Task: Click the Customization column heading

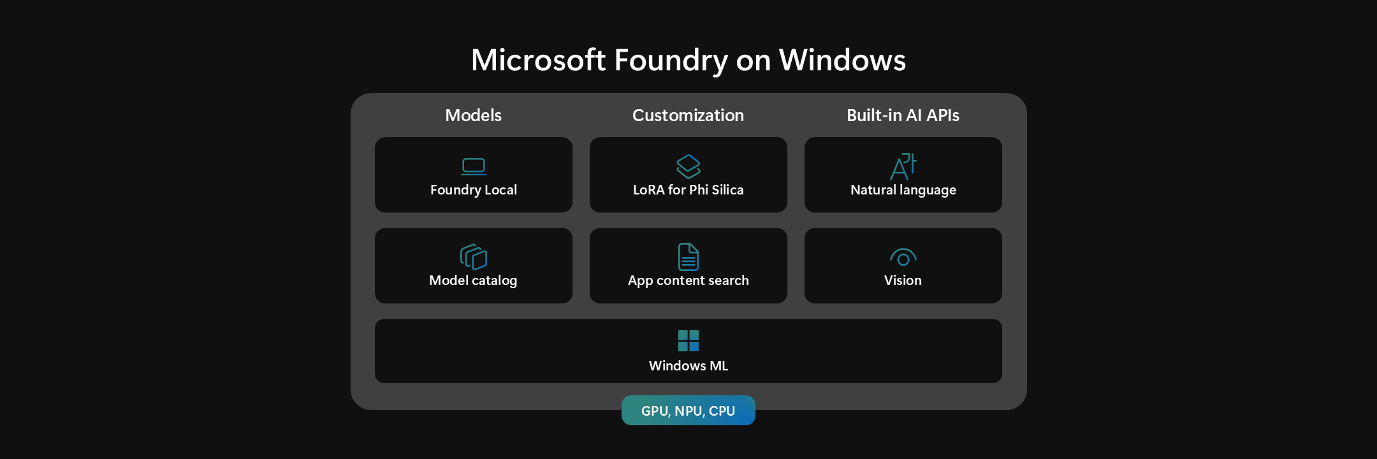Action: click(688, 115)
